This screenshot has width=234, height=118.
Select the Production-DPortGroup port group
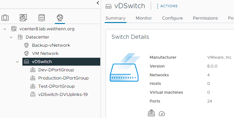[x=63, y=78]
